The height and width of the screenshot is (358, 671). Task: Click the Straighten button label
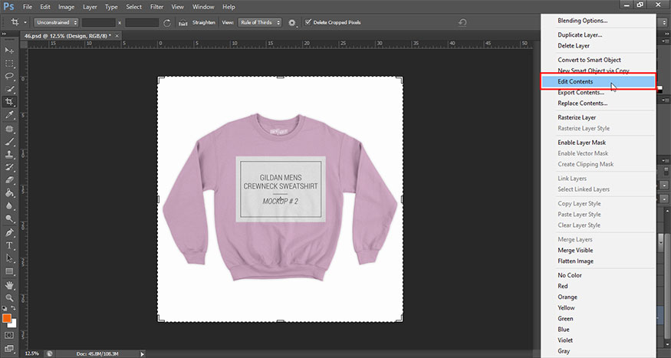tap(204, 22)
